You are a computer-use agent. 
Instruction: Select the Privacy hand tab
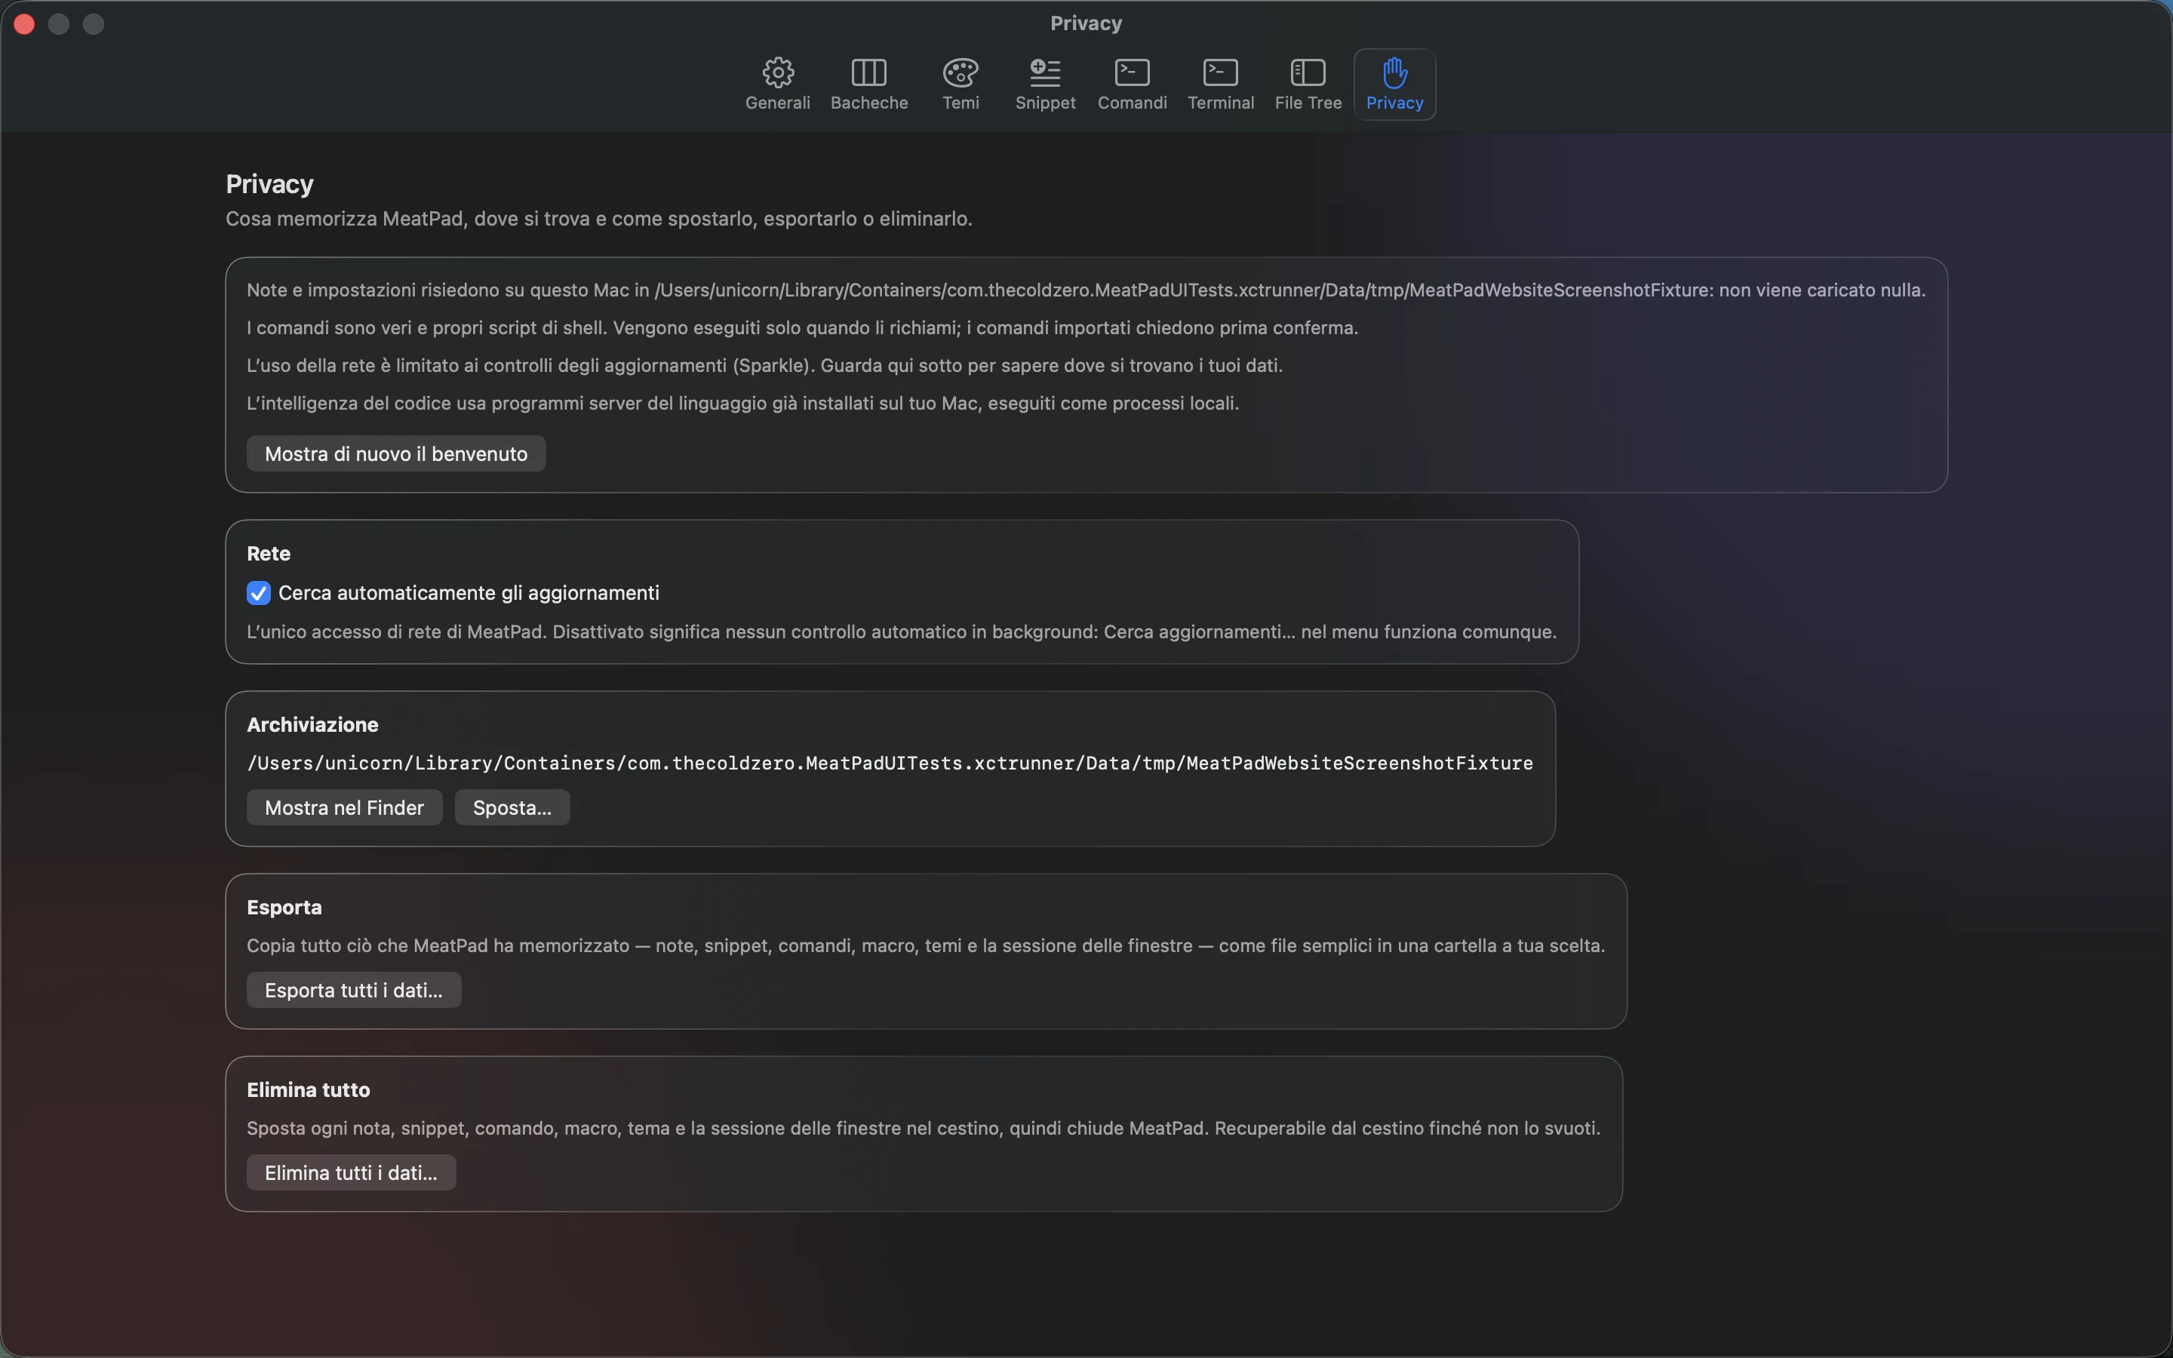coord(1394,84)
